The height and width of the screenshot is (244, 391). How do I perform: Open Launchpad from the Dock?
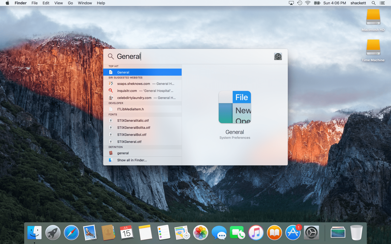click(53, 232)
